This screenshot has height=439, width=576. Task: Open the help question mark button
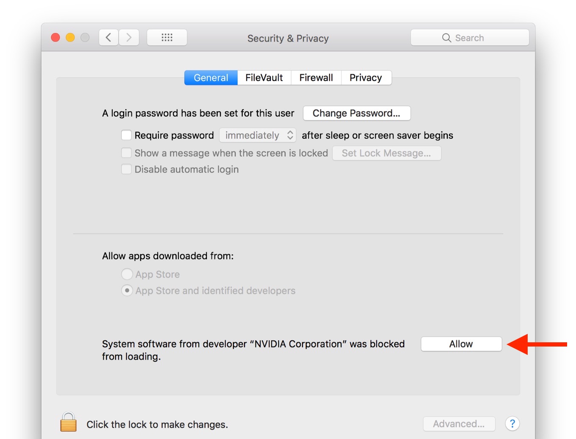pyautogui.click(x=512, y=423)
